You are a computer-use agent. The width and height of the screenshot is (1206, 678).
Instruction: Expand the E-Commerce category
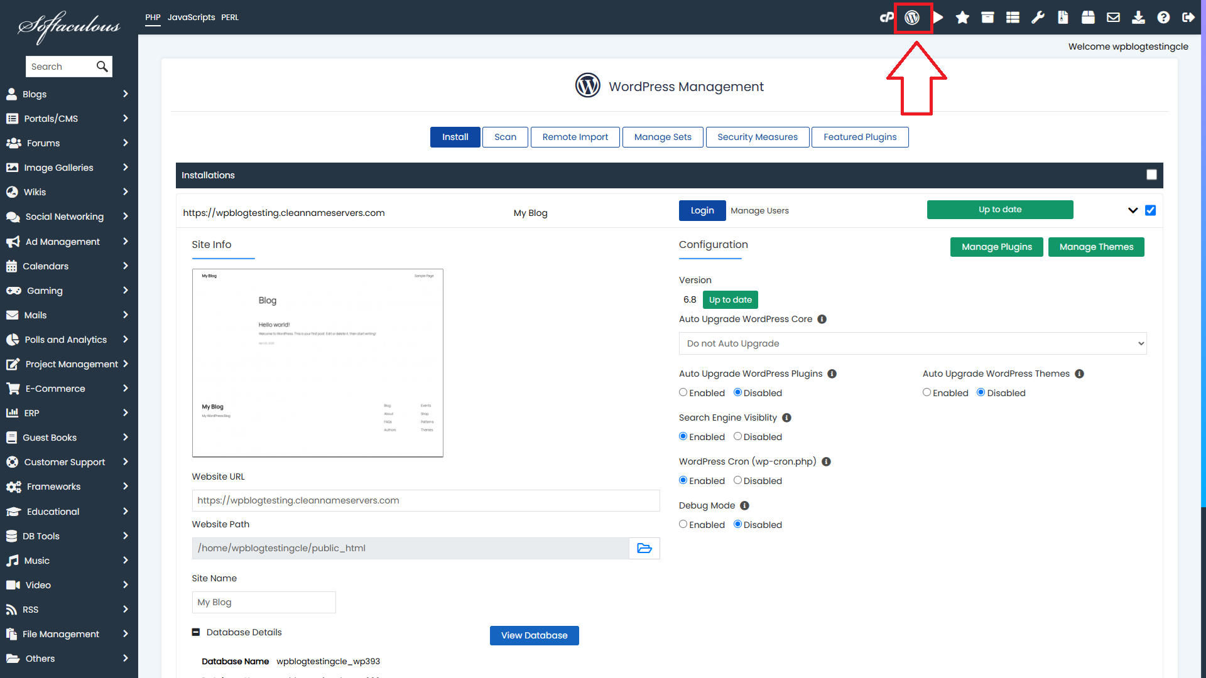coord(69,389)
